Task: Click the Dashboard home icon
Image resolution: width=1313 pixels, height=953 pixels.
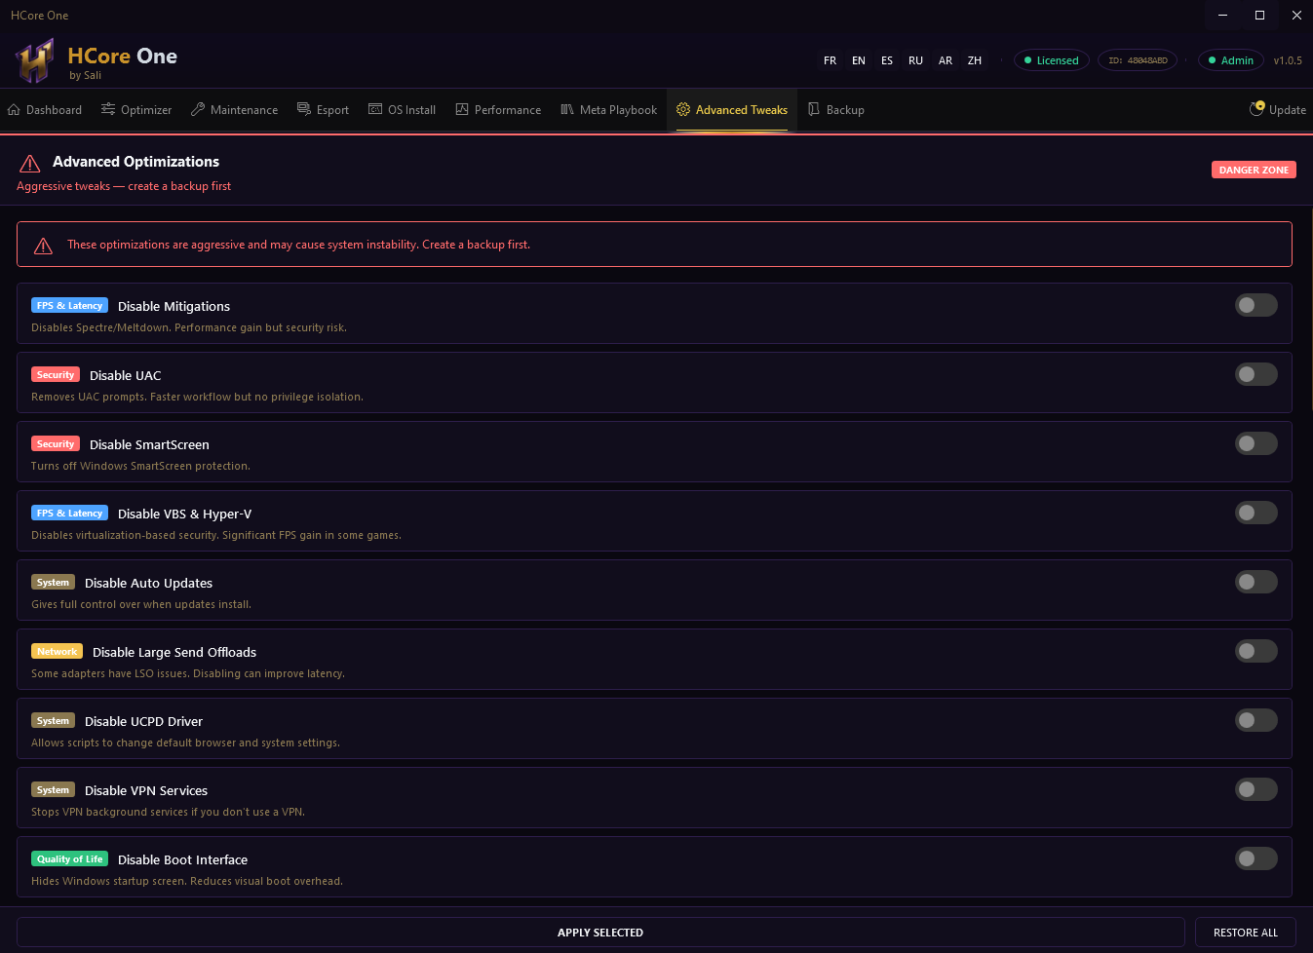Action: tap(14, 109)
